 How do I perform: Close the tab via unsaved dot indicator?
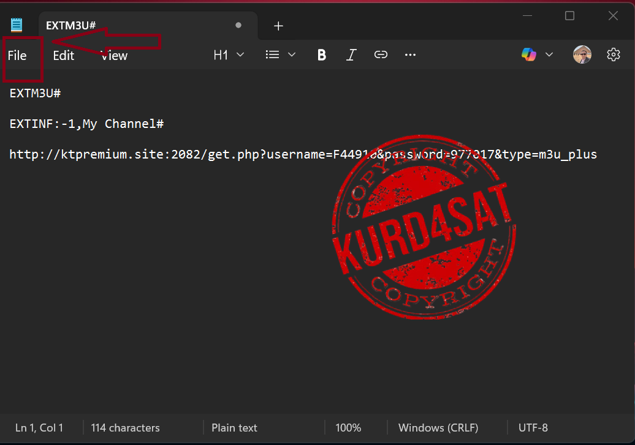click(x=238, y=25)
